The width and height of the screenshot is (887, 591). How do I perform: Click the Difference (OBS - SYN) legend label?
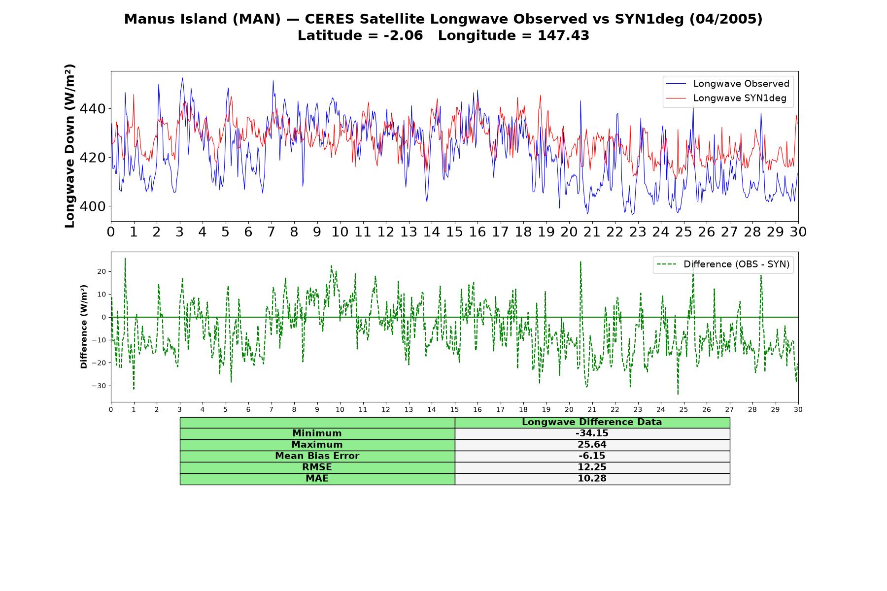(736, 264)
